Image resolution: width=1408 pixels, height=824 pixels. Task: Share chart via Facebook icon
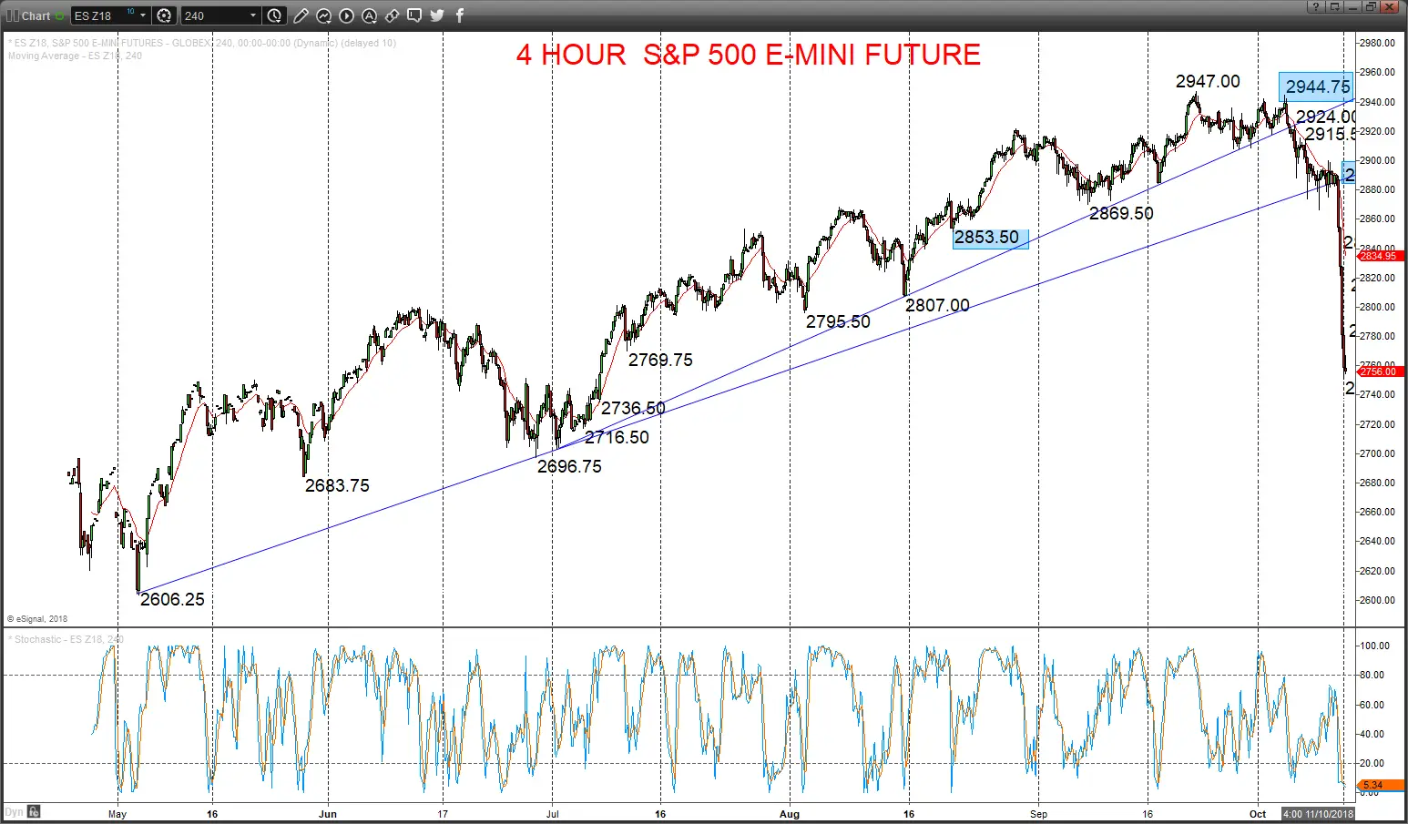[459, 15]
